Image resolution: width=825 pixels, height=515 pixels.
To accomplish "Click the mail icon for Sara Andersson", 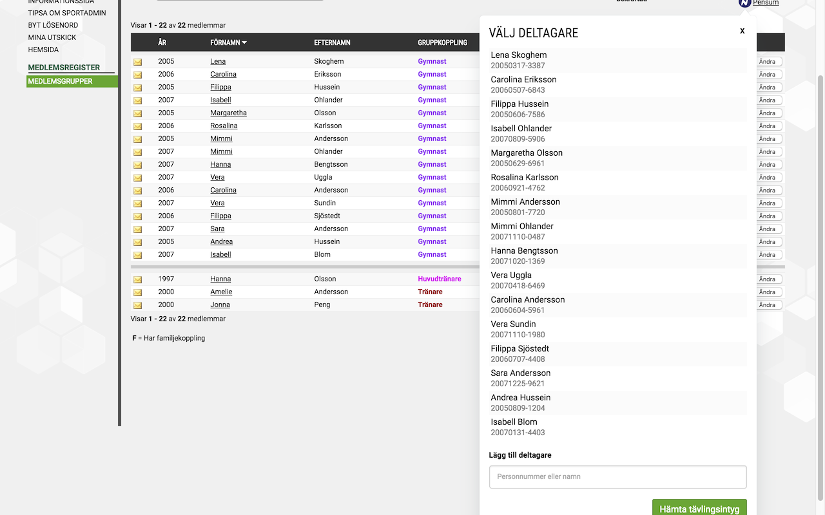I will 137,229.
